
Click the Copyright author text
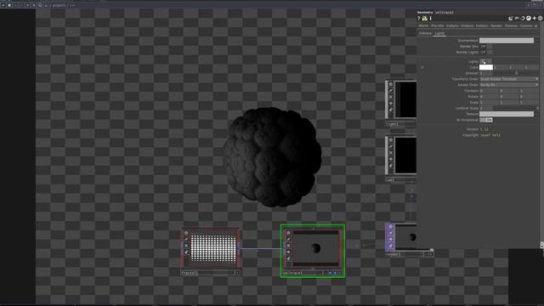490,135
